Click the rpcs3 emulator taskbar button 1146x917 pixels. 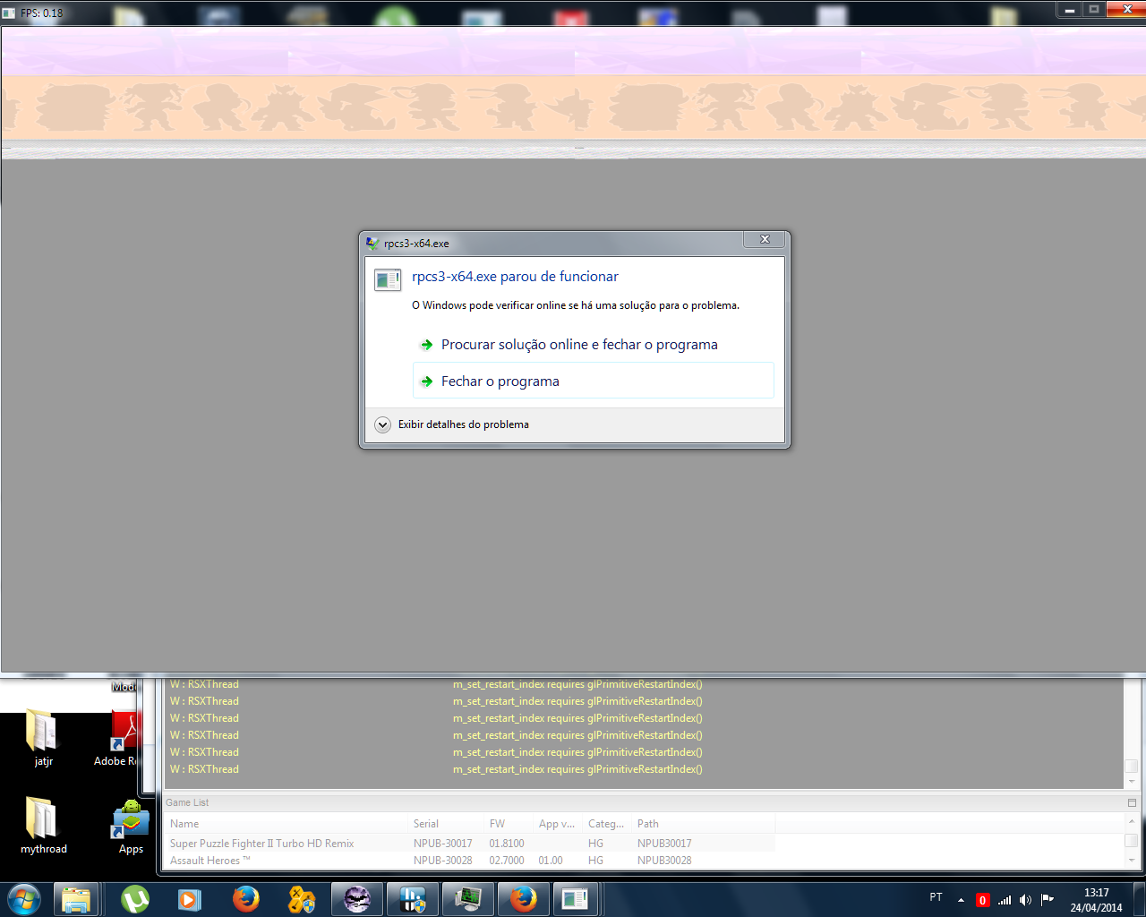(575, 899)
